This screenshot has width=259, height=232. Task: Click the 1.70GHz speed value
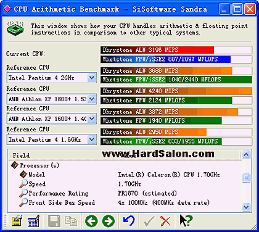click(x=129, y=184)
